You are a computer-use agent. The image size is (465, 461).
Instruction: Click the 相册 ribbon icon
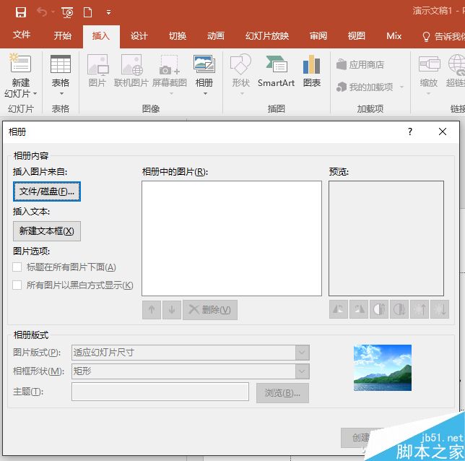pos(204,64)
